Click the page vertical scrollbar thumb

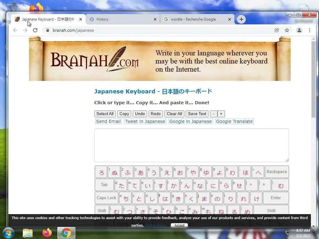(313, 79)
